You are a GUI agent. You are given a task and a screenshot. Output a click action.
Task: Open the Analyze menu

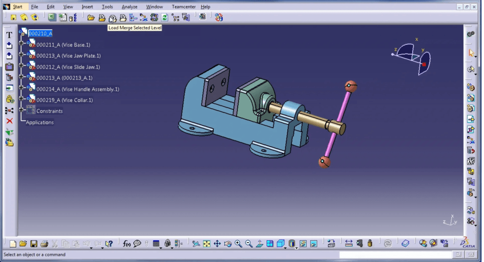point(130,7)
